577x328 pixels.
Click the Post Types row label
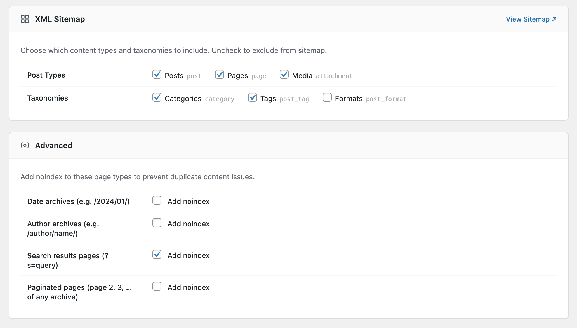pyautogui.click(x=46, y=75)
